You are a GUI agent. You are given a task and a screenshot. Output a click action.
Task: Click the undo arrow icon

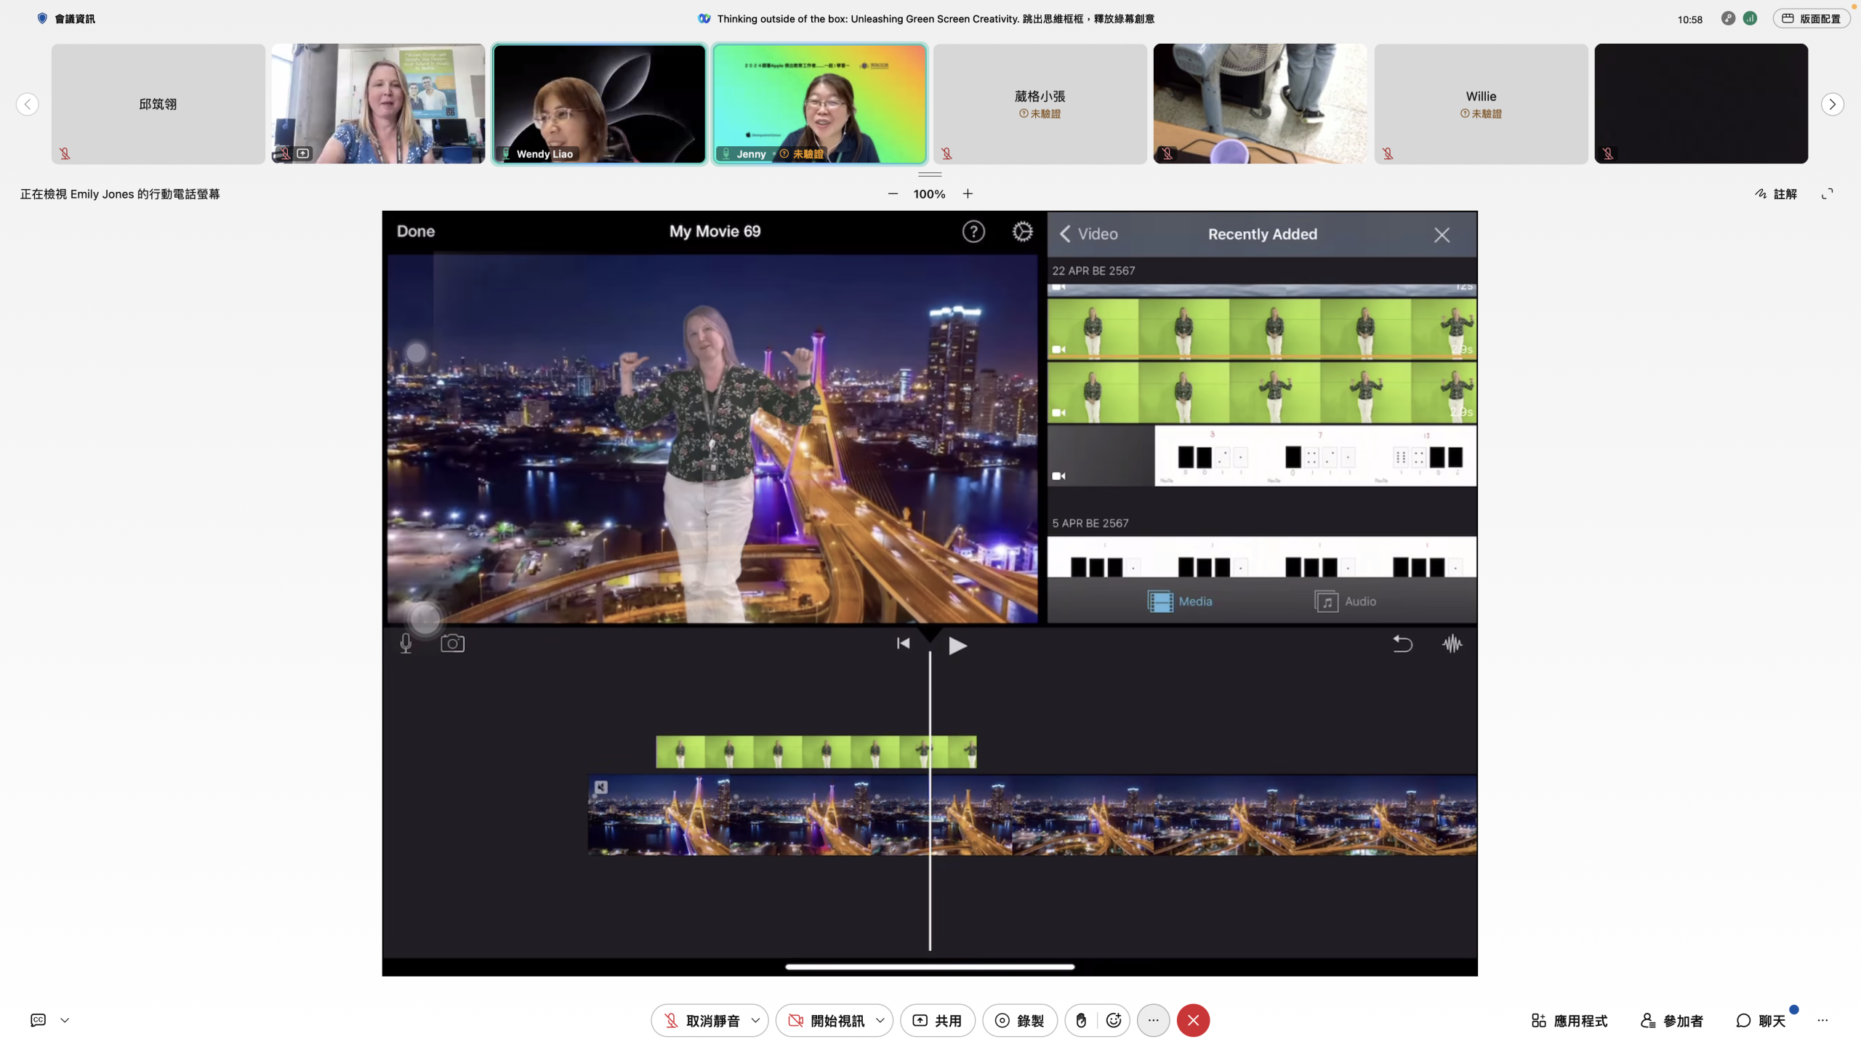[1402, 643]
